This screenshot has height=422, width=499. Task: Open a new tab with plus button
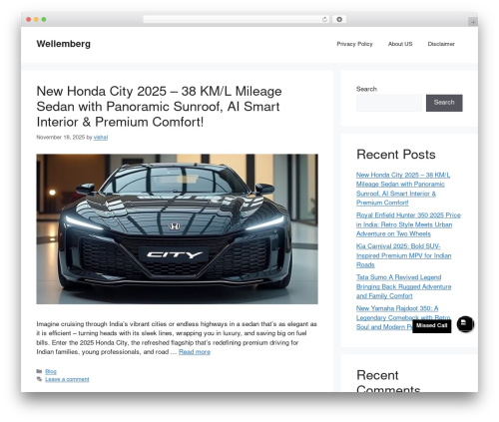(473, 22)
